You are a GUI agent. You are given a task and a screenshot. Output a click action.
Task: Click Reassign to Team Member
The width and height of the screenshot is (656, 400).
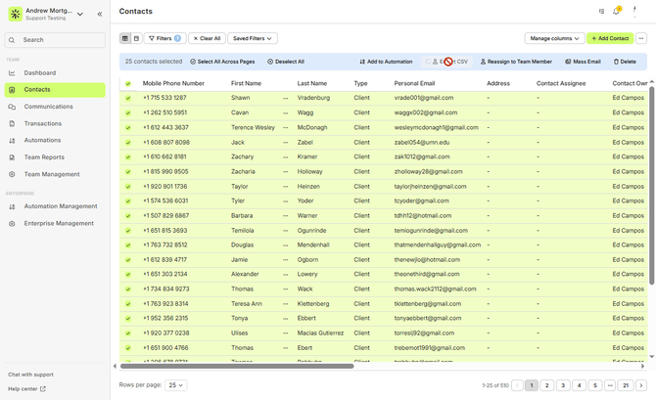[x=516, y=62]
